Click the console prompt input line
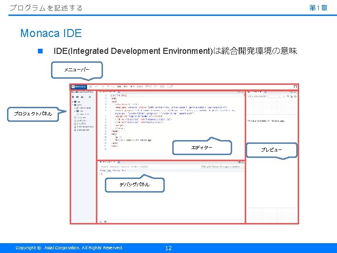The image size is (337, 253). tap(171, 174)
